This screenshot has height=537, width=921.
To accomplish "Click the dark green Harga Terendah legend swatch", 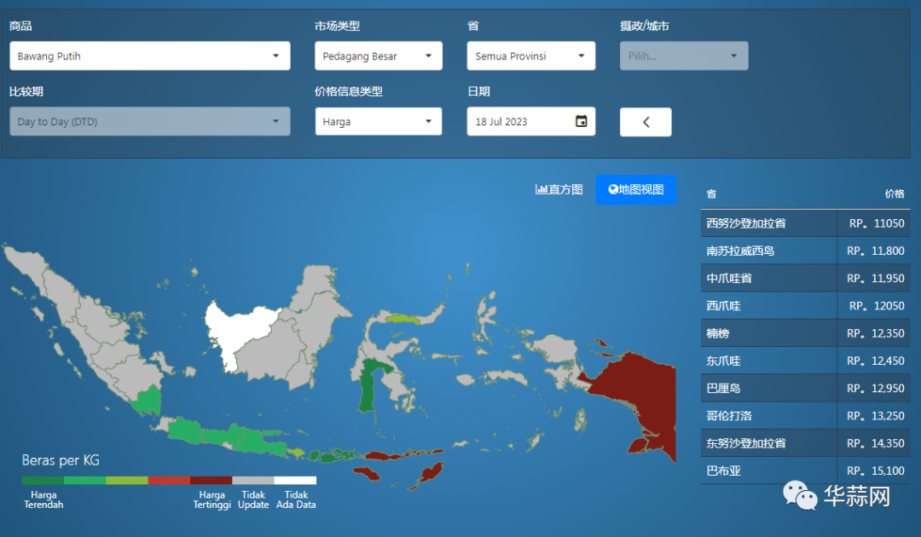I will [x=42, y=481].
